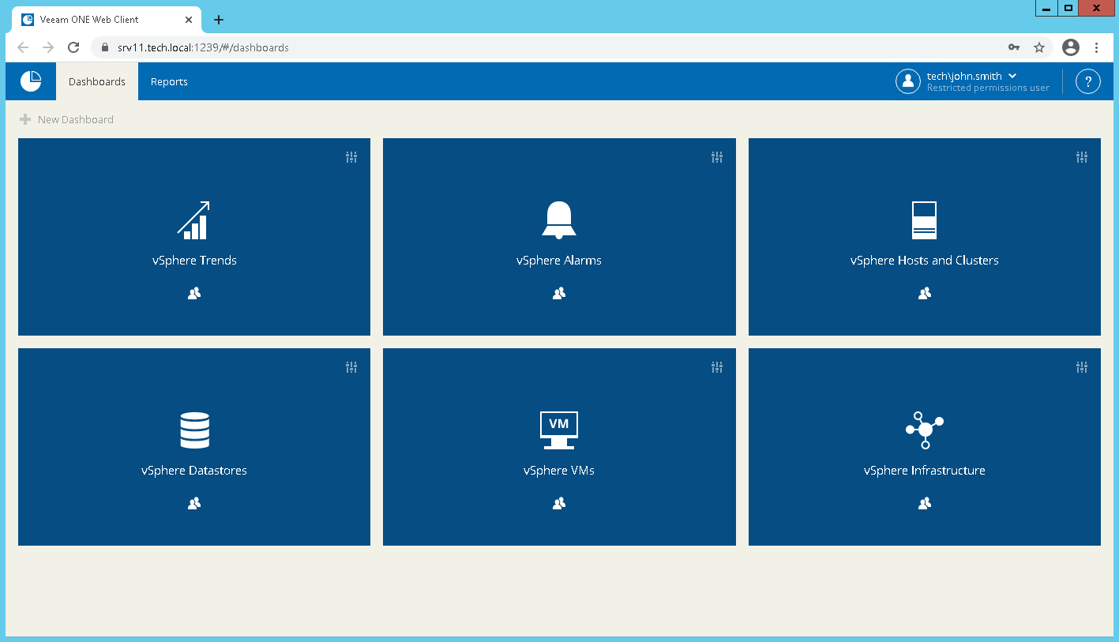This screenshot has width=1119, height=642.
Task: Open the saved passwords key icon
Action: click(x=1014, y=47)
